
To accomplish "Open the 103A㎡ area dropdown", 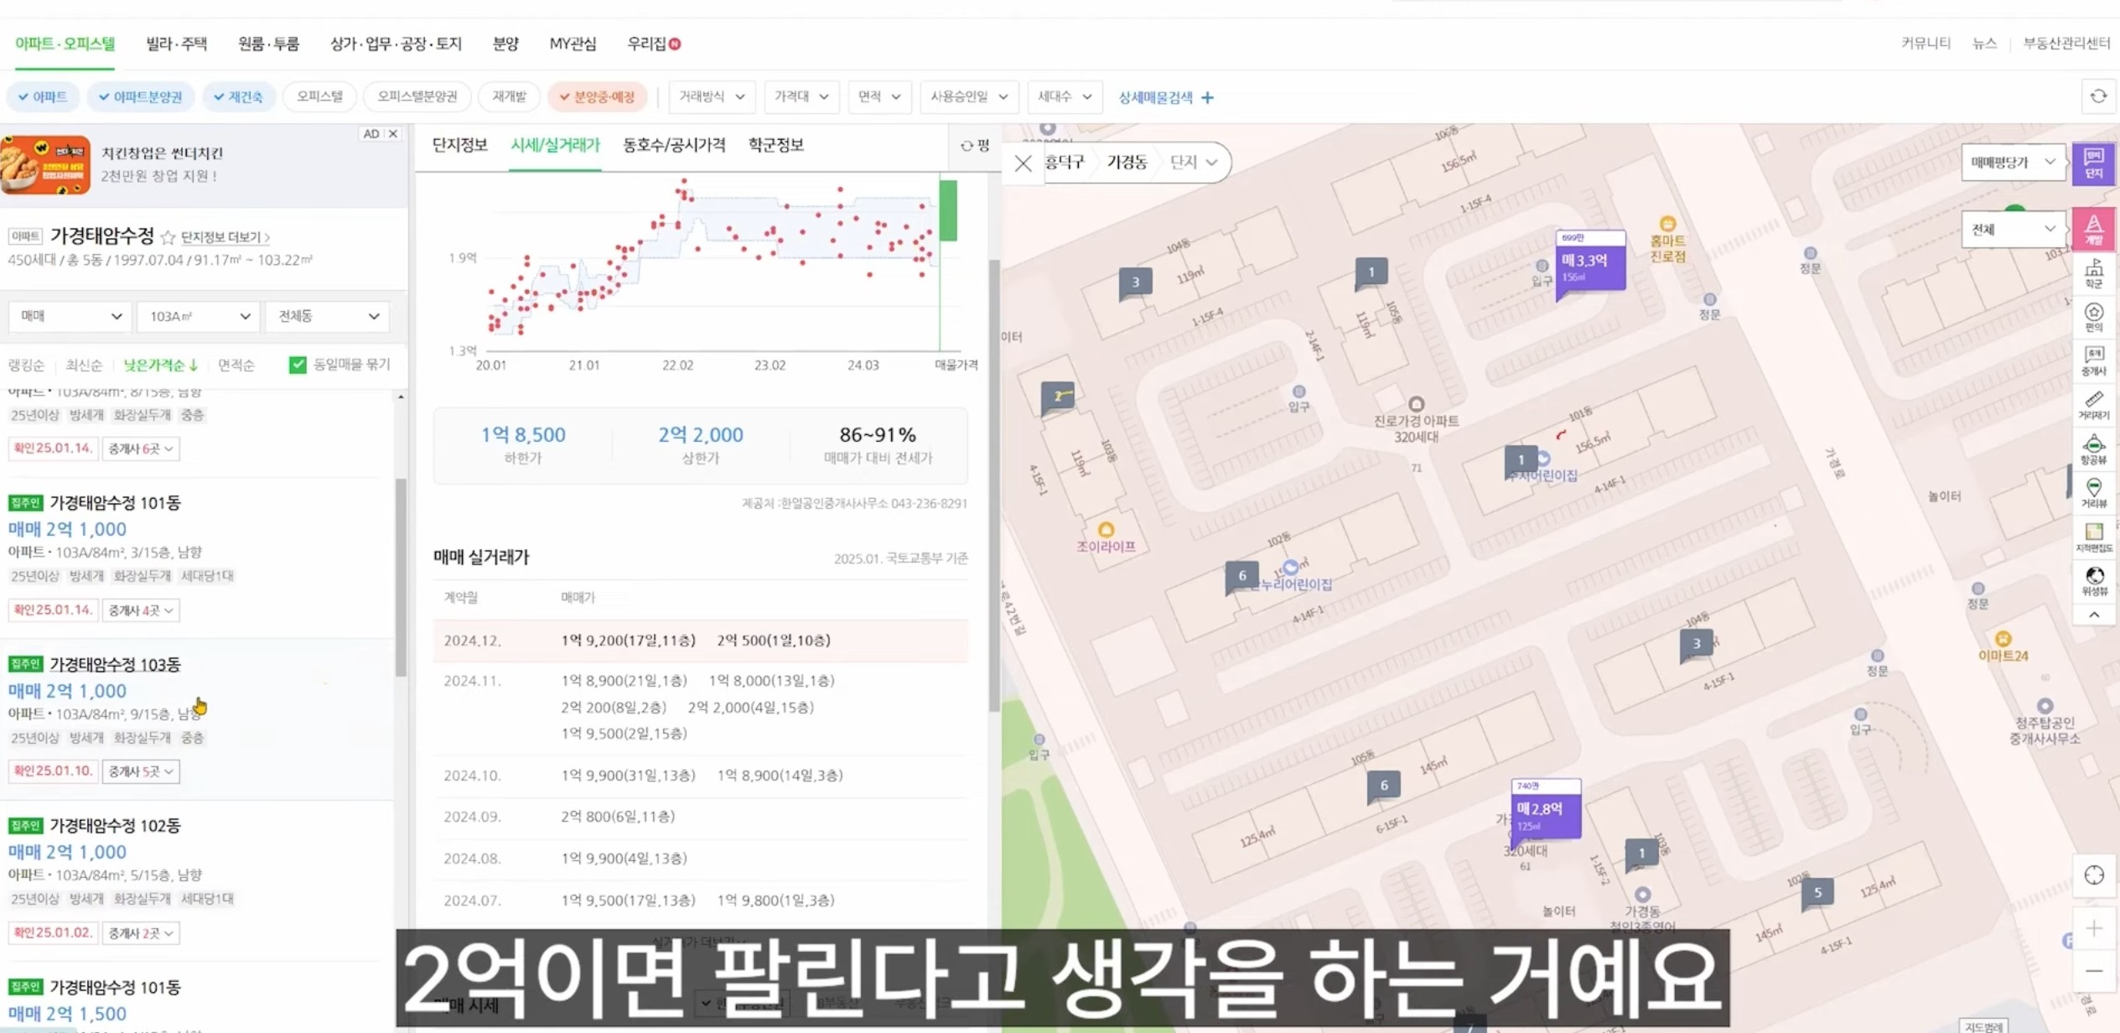I will [199, 316].
